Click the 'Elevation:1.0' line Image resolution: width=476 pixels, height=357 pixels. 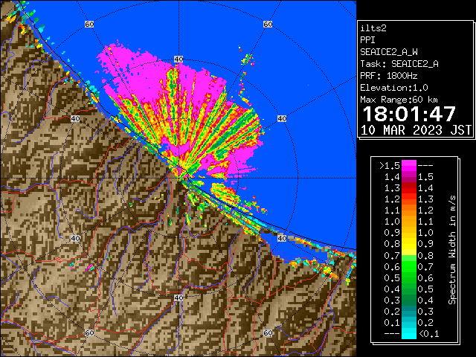click(394, 88)
